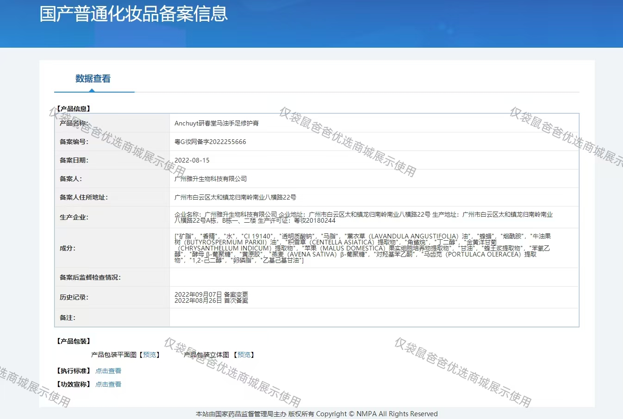Click the 2022年09月07日 备案变更 history entry
623x419 pixels.
tap(211, 294)
